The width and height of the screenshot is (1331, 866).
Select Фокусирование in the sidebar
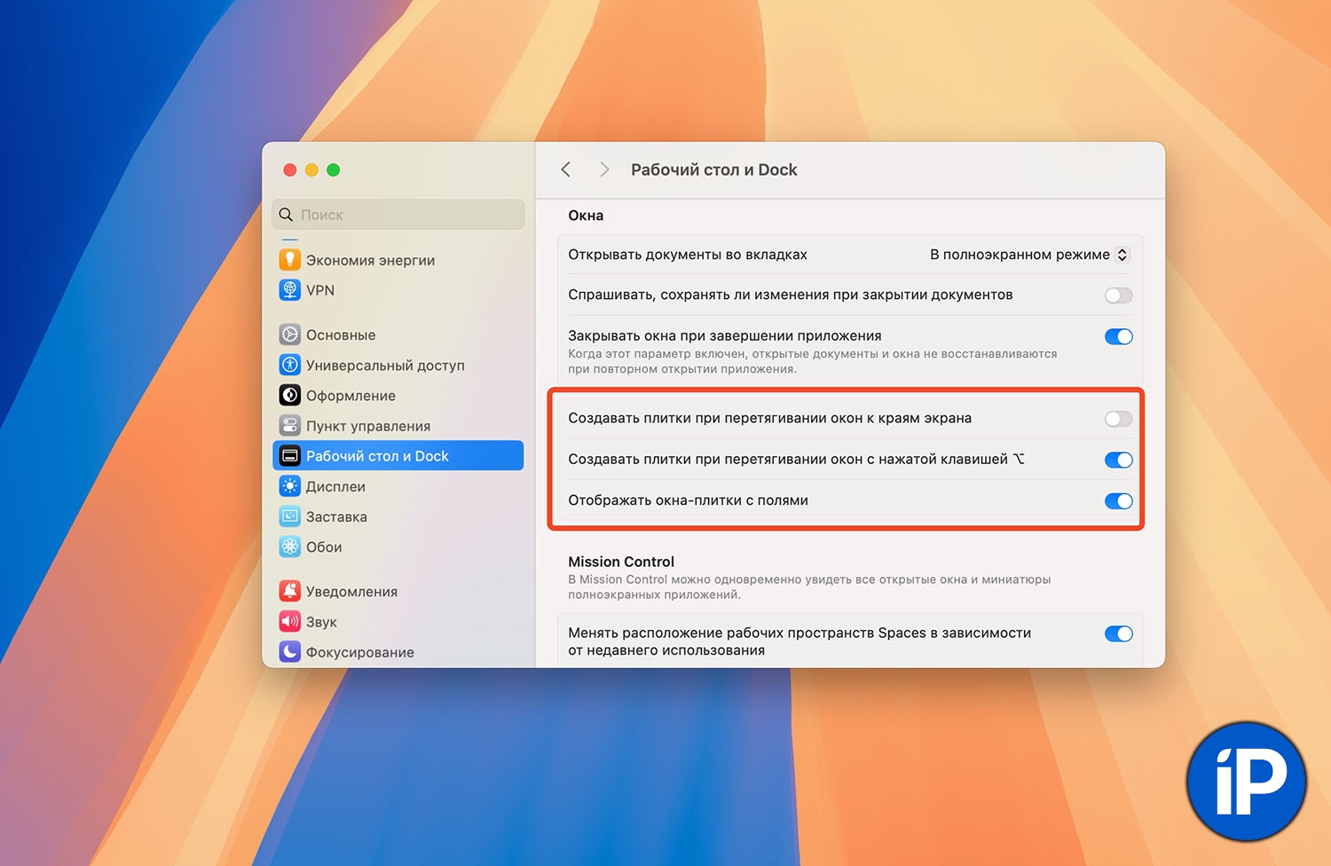[398, 652]
